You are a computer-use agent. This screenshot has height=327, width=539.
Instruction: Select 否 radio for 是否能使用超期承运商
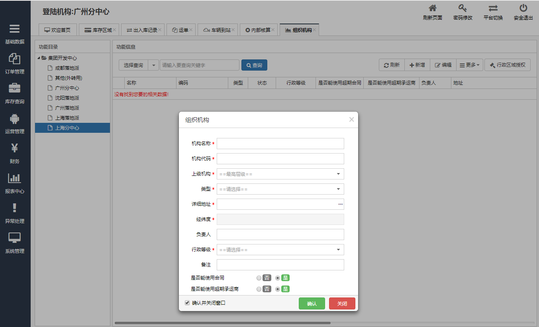click(259, 289)
